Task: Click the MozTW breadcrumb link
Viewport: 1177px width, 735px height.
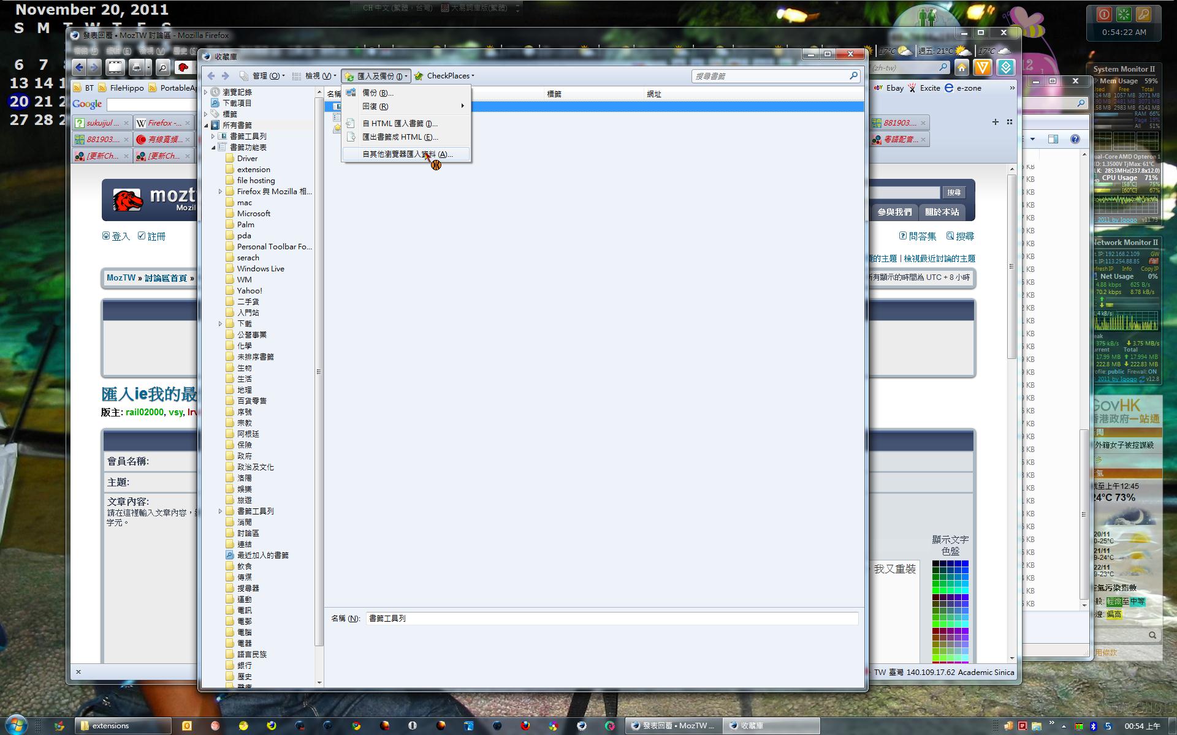Action: coord(121,278)
